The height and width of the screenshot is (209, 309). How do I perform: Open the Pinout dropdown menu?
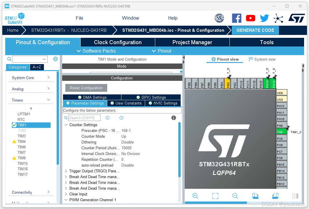pos(162,51)
